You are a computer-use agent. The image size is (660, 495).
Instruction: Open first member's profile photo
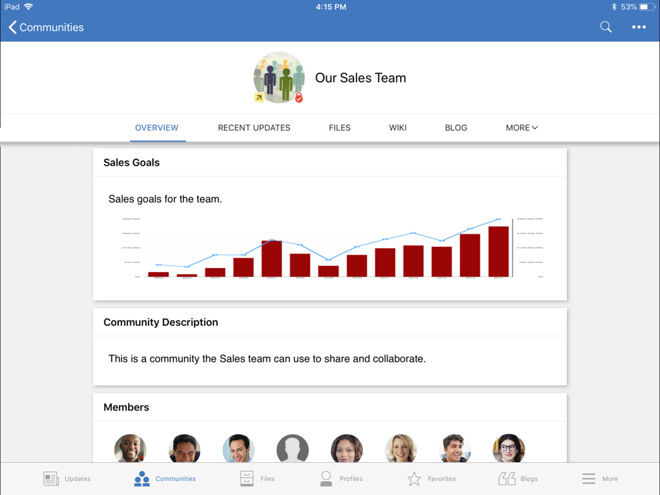tap(130, 449)
